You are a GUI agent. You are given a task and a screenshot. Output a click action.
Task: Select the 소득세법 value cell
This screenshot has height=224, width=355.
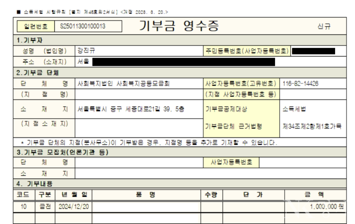pos(294,109)
